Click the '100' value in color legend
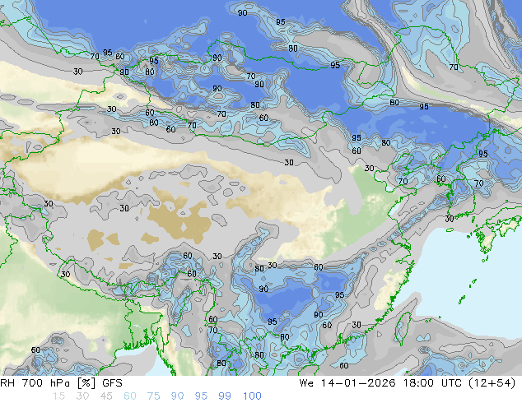The height and width of the screenshot is (403, 522). [252, 396]
